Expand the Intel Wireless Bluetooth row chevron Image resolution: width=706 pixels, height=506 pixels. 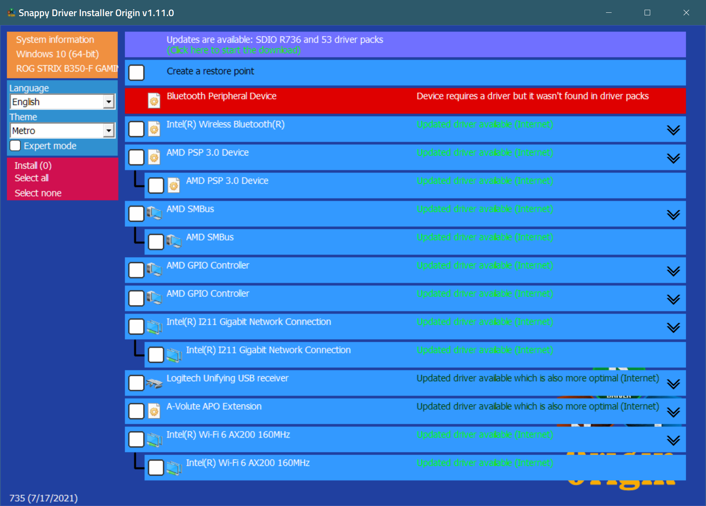pyautogui.click(x=673, y=130)
